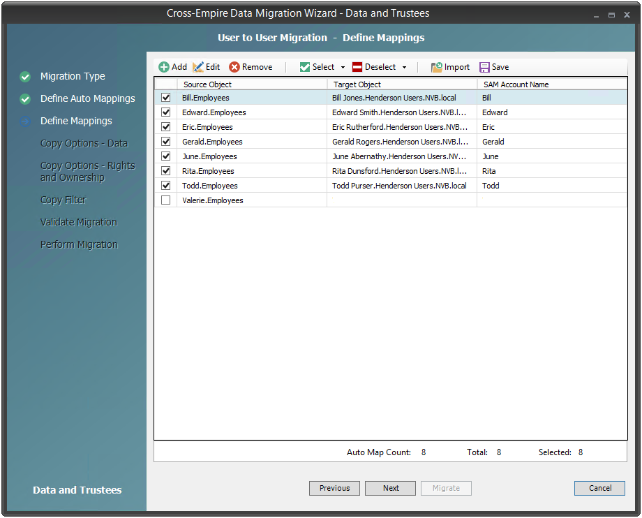Click SAM account name Todd
Screen dimensions: 642x518
click(x=552, y=186)
